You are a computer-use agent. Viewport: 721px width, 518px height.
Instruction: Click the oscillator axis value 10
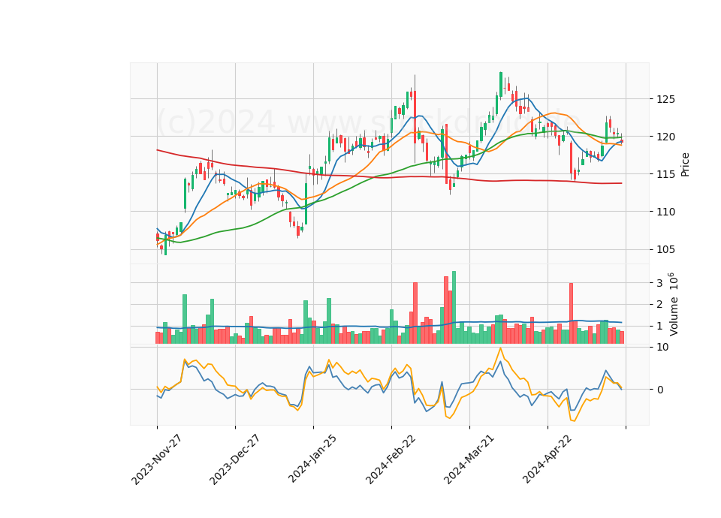(662, 347)
